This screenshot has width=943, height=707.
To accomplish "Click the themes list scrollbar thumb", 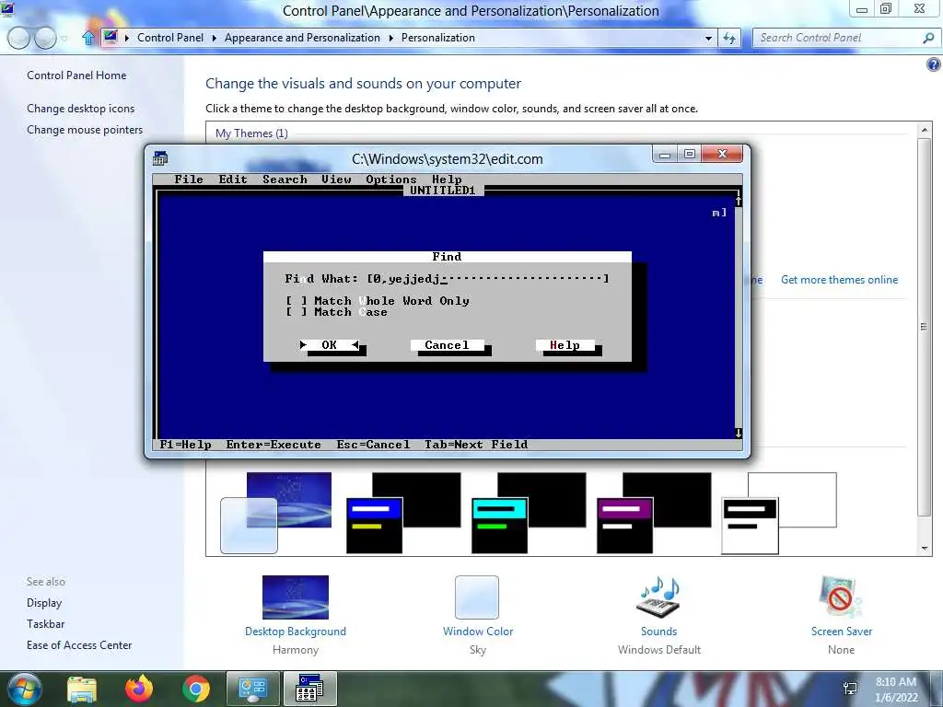I will coord(925,327).
